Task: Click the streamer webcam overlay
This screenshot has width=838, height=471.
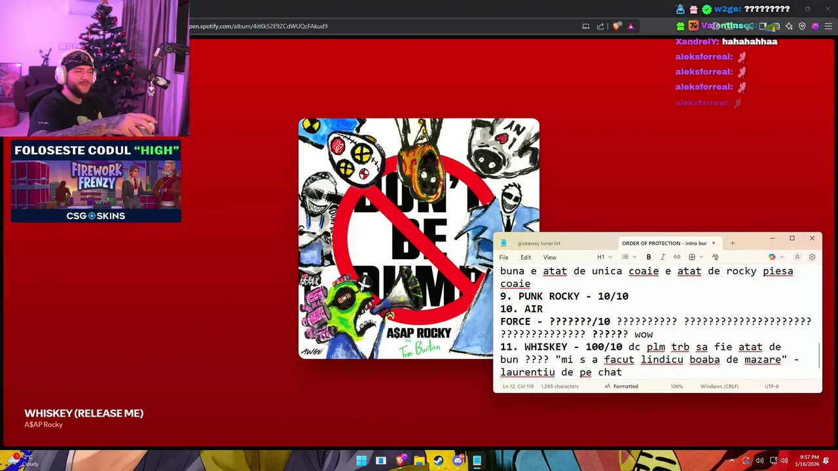Action: (95, 69)
